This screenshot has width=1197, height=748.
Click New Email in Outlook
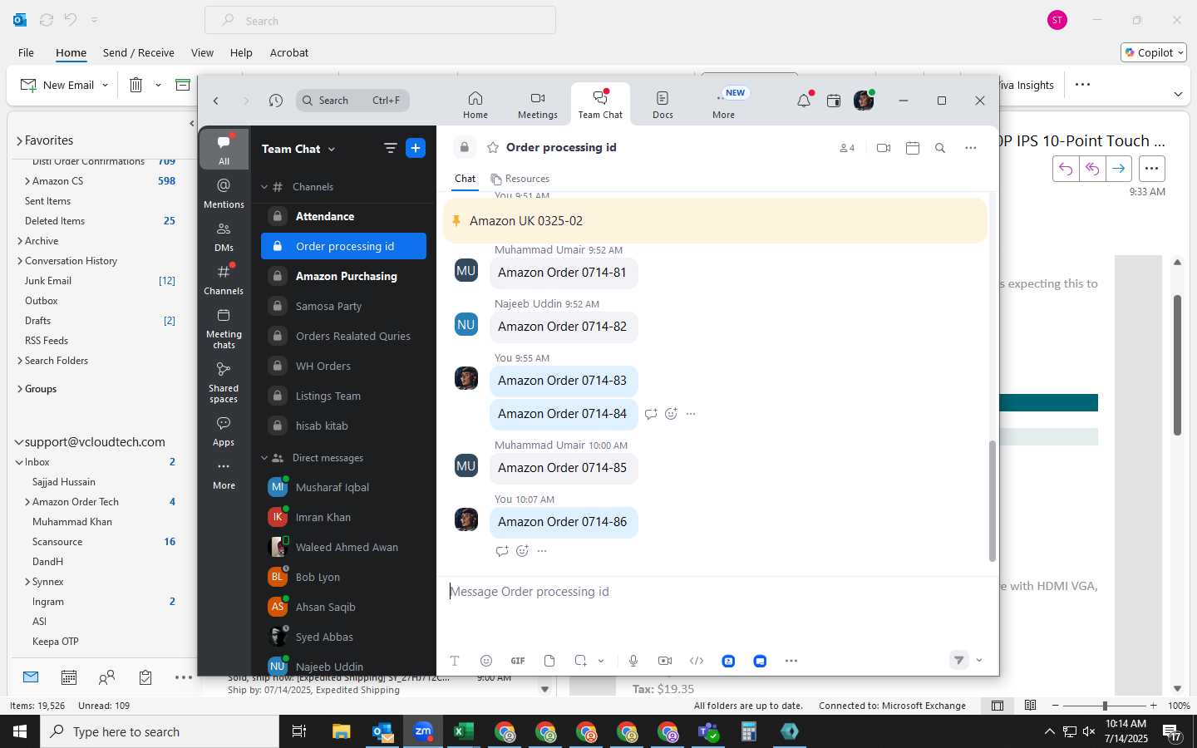(57, 85)
